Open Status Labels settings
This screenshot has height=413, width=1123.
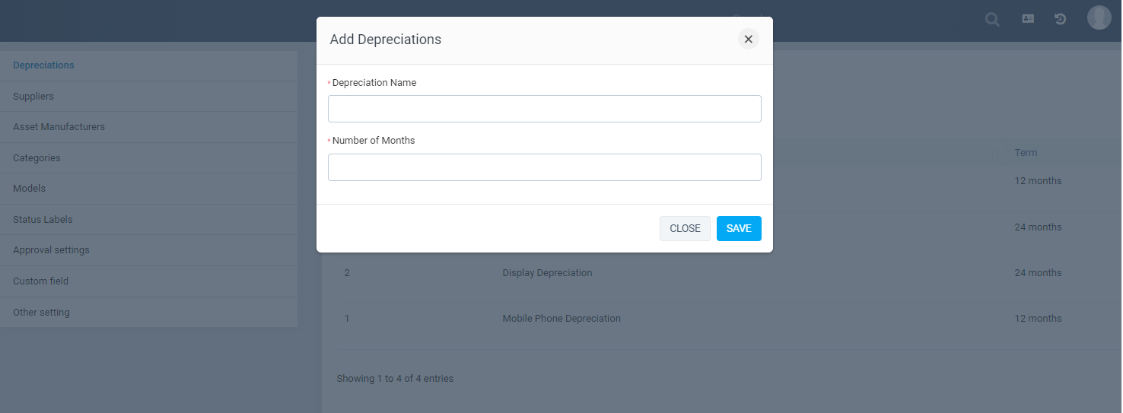click(x=43, y=220)
